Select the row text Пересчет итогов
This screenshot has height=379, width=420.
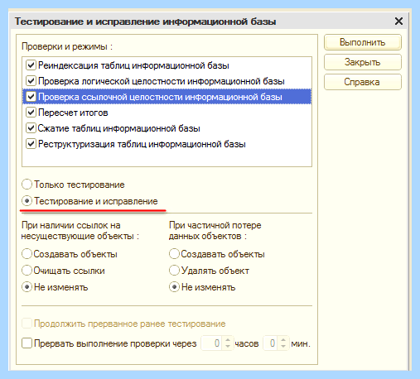pyautogui.click(x=73, y=113)
